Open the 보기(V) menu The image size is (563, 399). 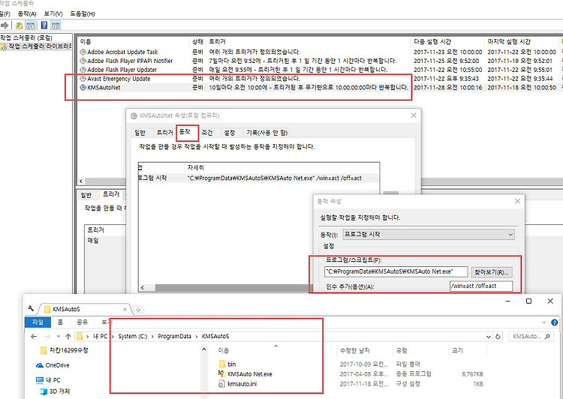[53, 13]
